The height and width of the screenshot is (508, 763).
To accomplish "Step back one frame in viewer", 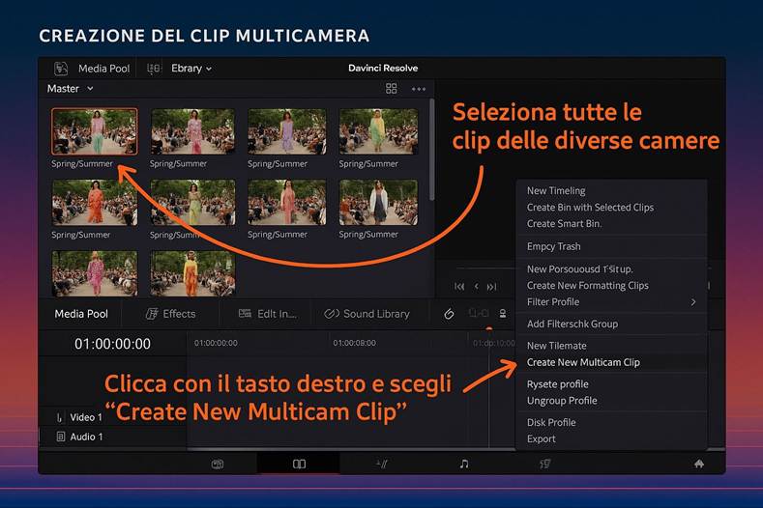I will 477,286.
